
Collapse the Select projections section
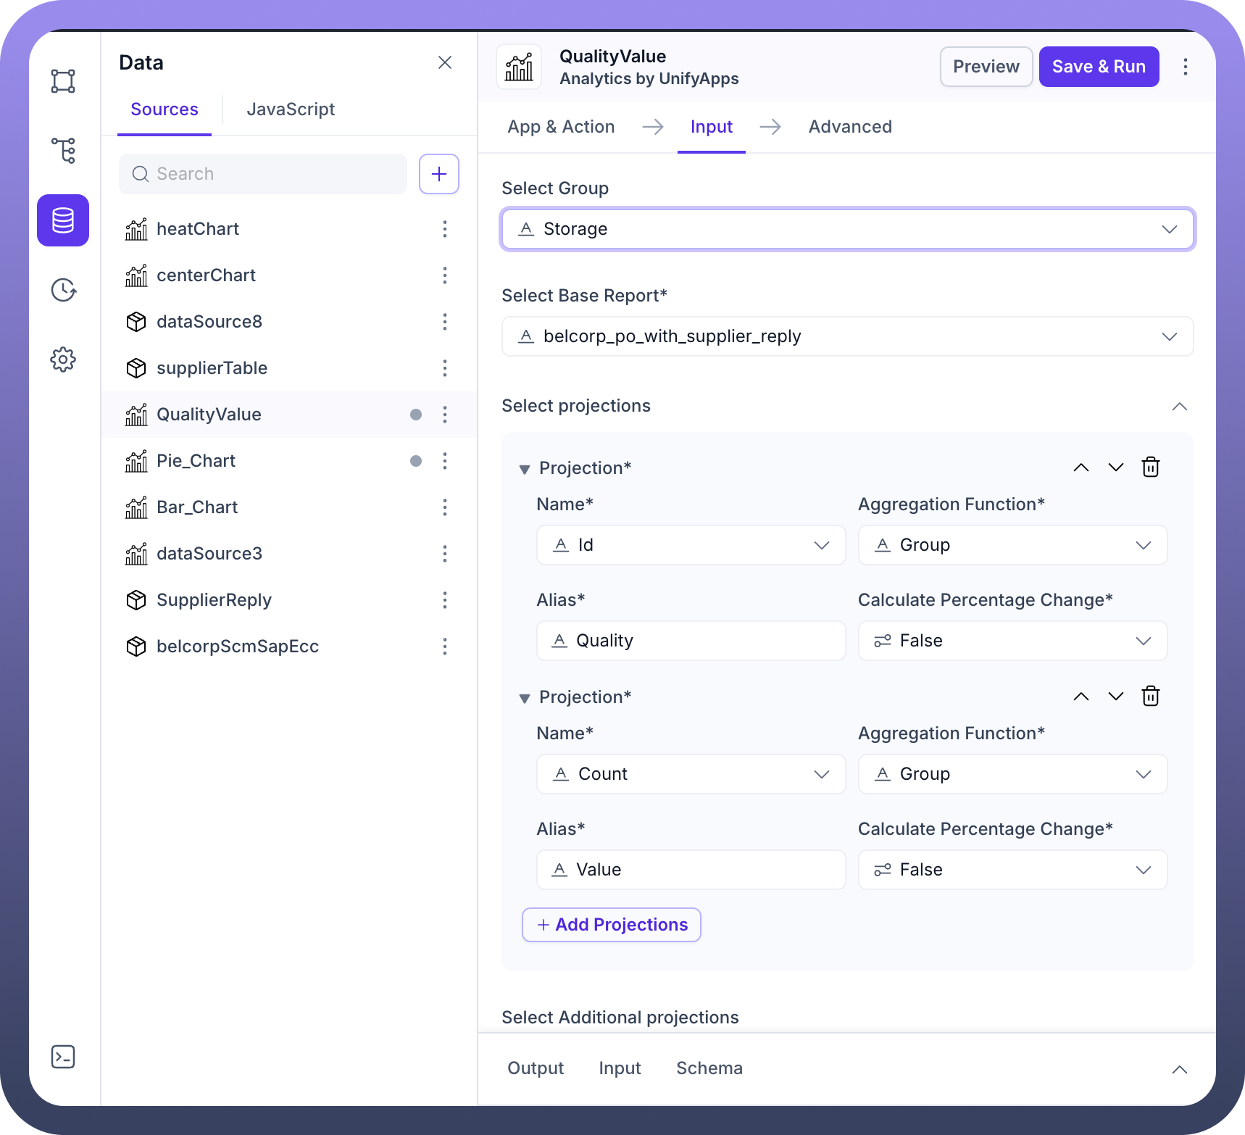(x=1180, y=406)
